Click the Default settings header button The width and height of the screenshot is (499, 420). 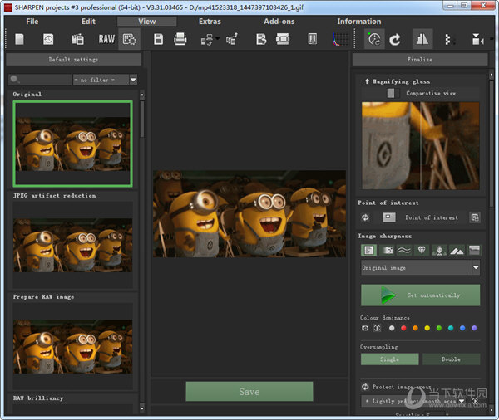[73, 60]
